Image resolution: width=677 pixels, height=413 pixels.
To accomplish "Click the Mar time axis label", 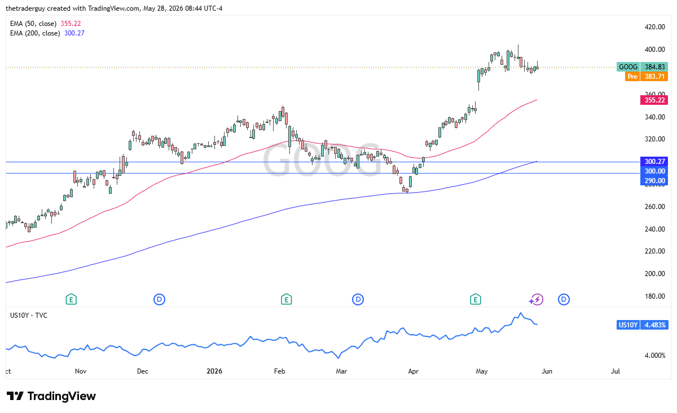I will click(341, 371).
